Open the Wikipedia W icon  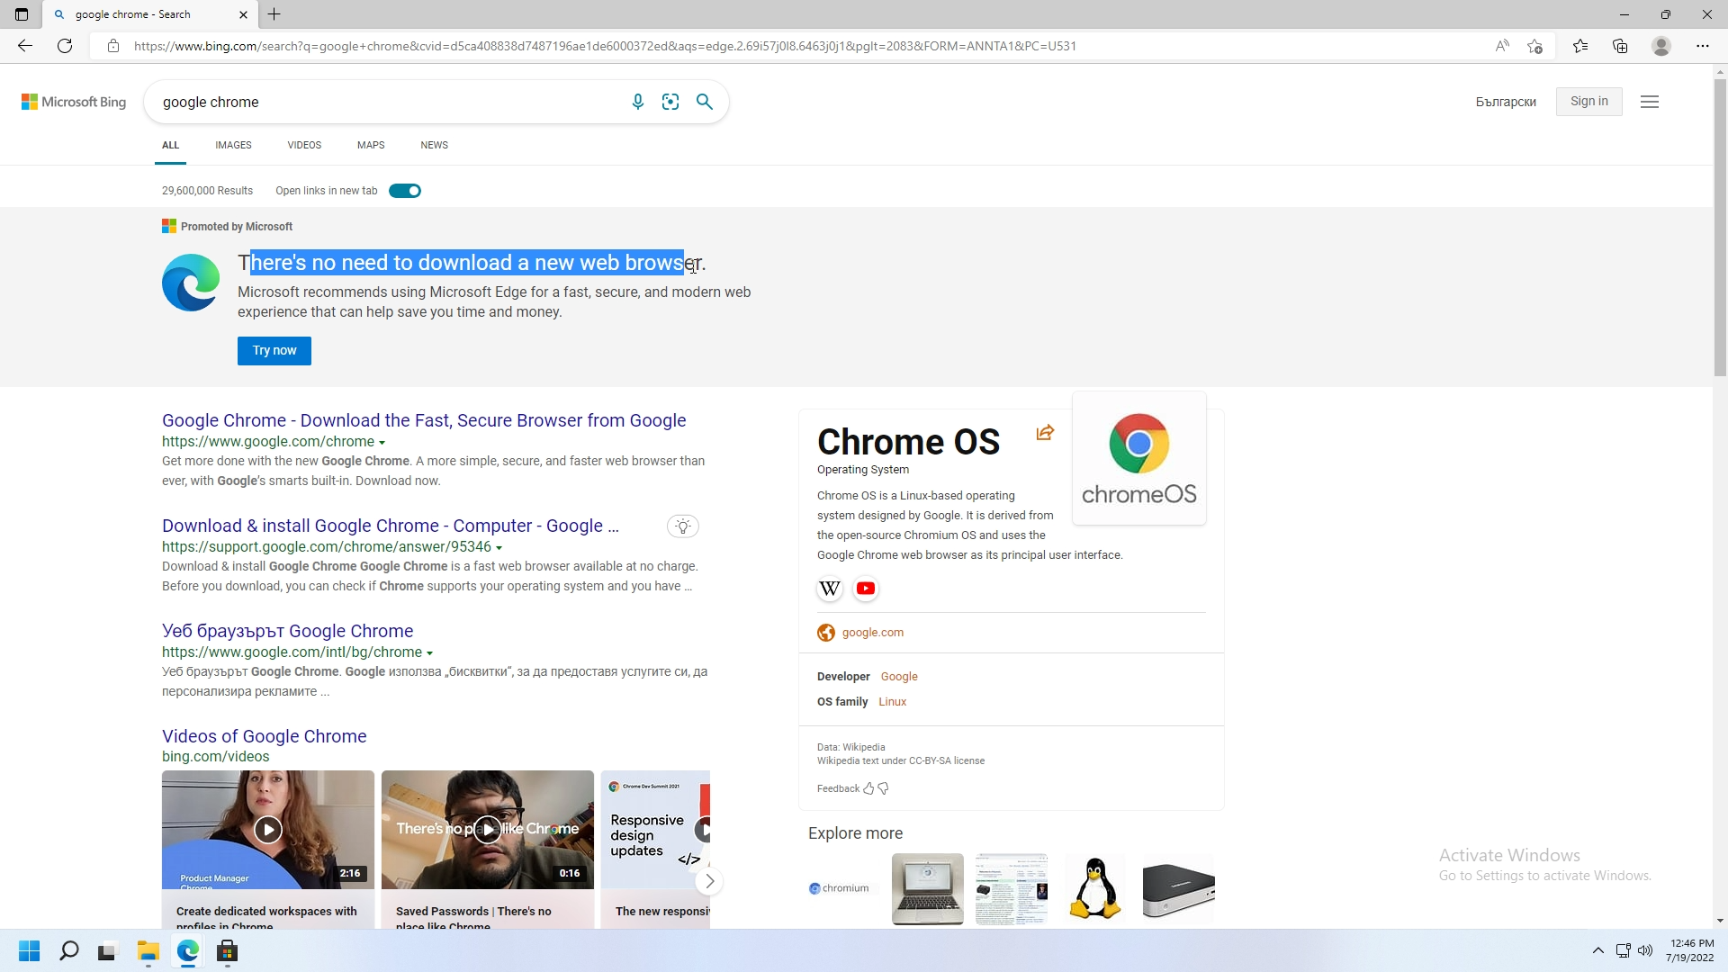click(x=830, y=589)
